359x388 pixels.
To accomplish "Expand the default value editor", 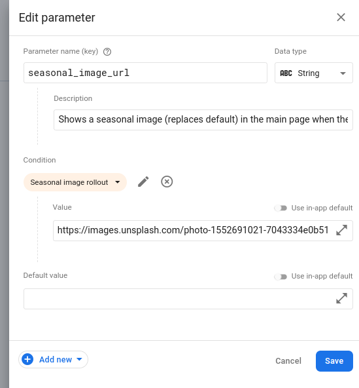I will (342, 298).
